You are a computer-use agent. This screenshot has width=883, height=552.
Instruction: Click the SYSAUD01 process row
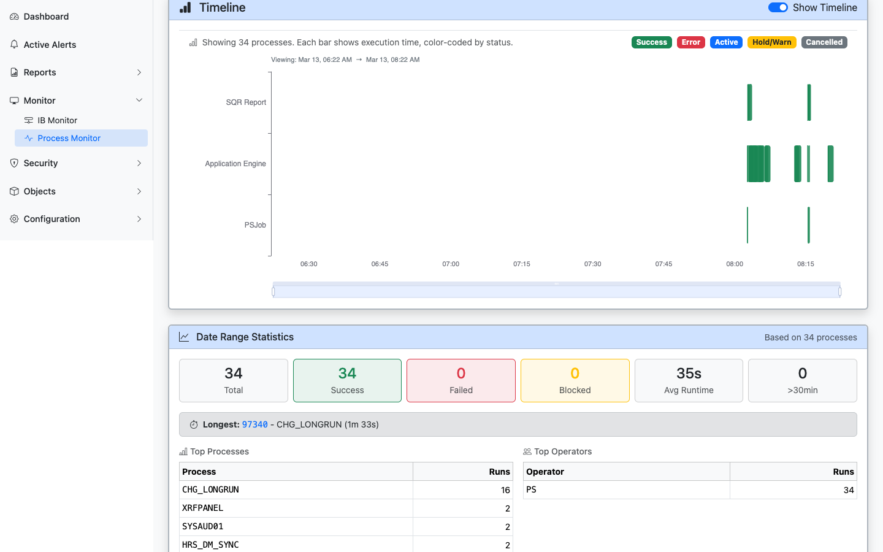[x=346, y=526]
